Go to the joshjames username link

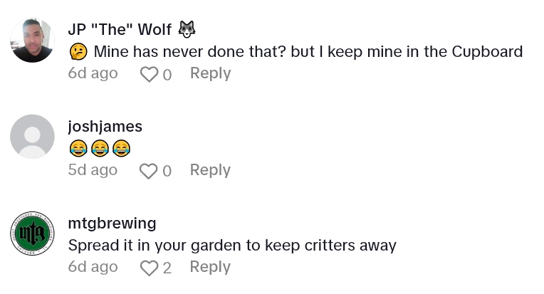click(x=105, y=127)
